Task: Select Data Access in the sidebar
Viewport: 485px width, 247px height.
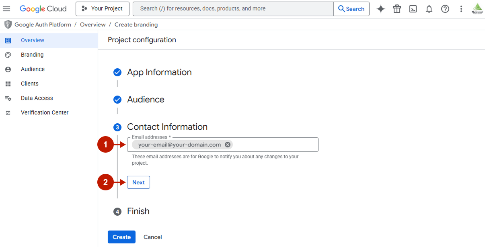Action: 37,98
